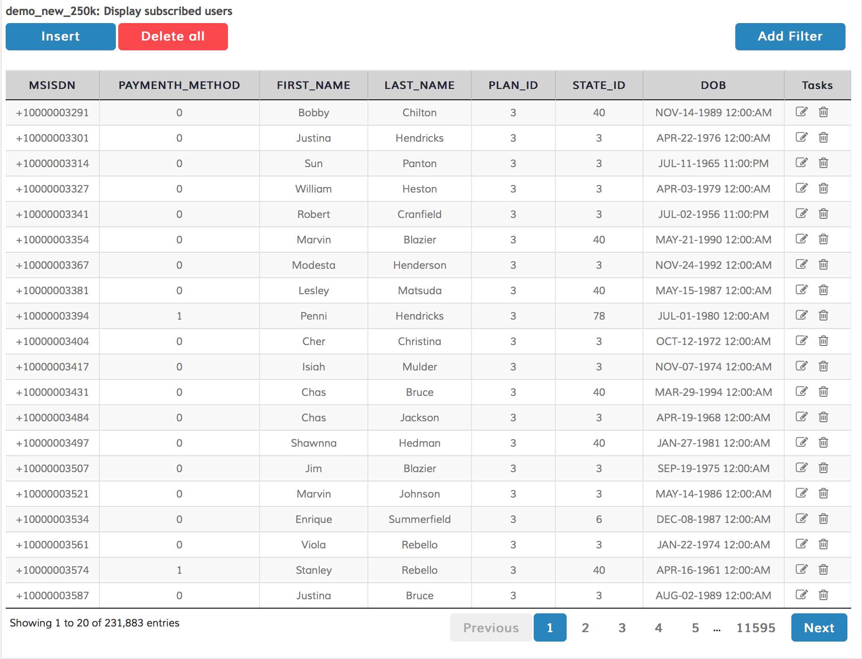Open the Add Filter button
The image size is (862, 659).
(790, 37)
